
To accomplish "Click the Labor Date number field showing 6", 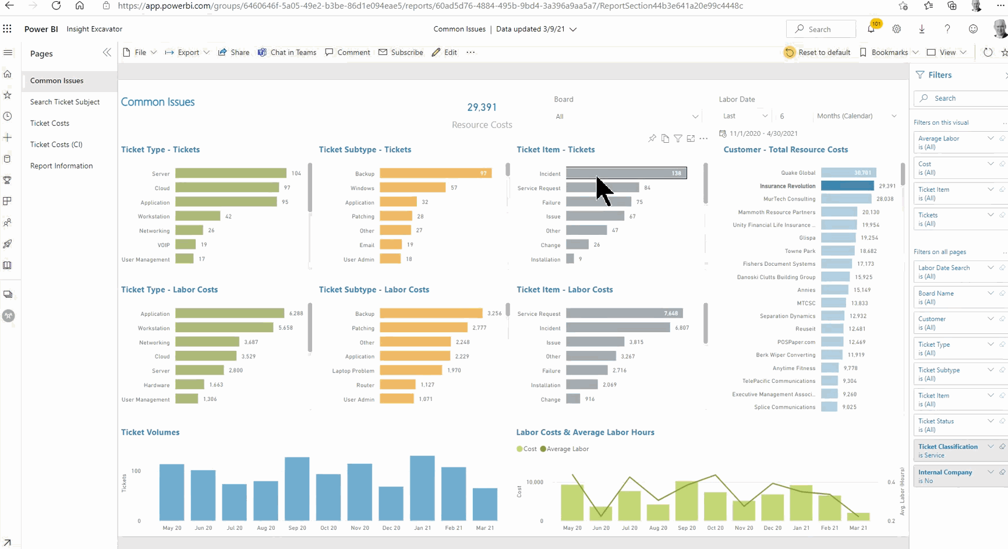I will (792, 116).
